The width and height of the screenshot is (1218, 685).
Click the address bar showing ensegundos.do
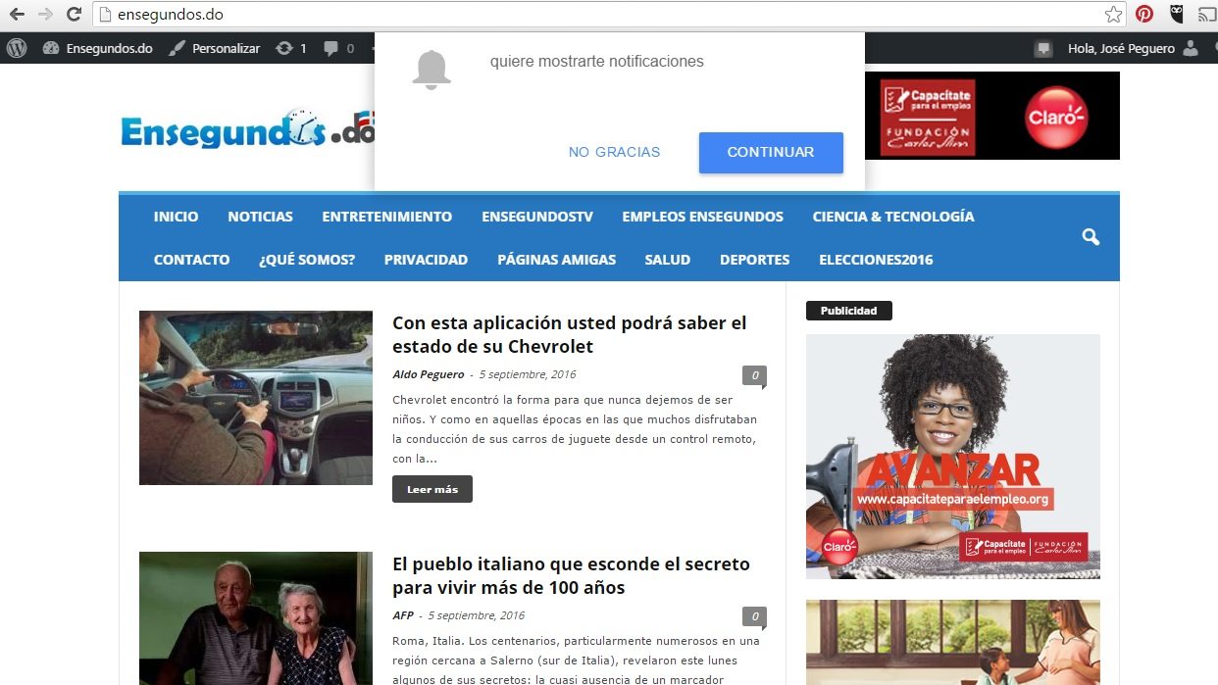588,15
